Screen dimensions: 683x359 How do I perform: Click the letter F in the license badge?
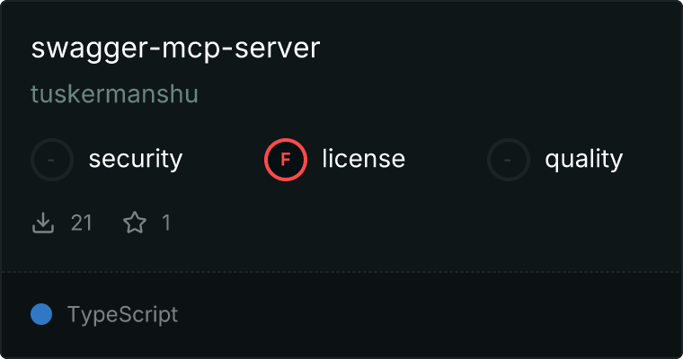tap(286, 160)
